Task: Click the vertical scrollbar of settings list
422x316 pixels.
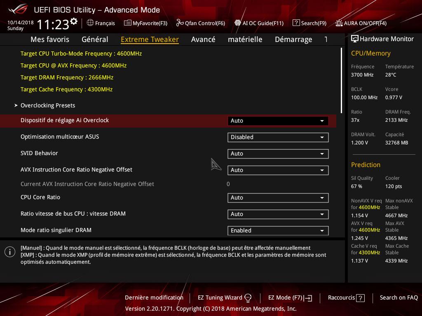Action: tap(341, 80)
